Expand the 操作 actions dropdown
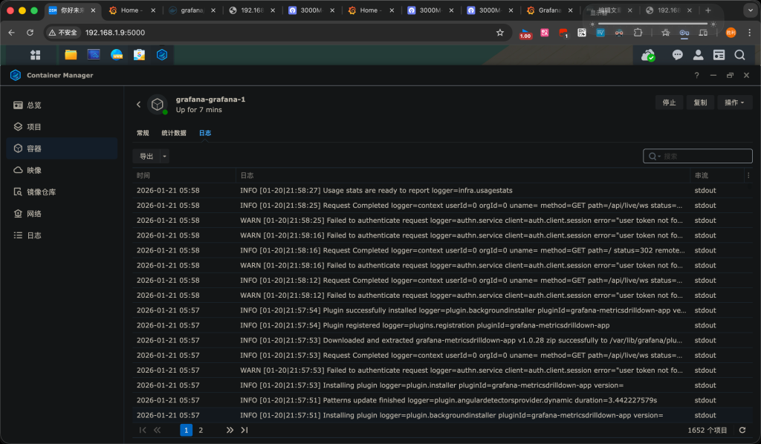The height and width of the screenshot is (444, 761). click(734, 102)
